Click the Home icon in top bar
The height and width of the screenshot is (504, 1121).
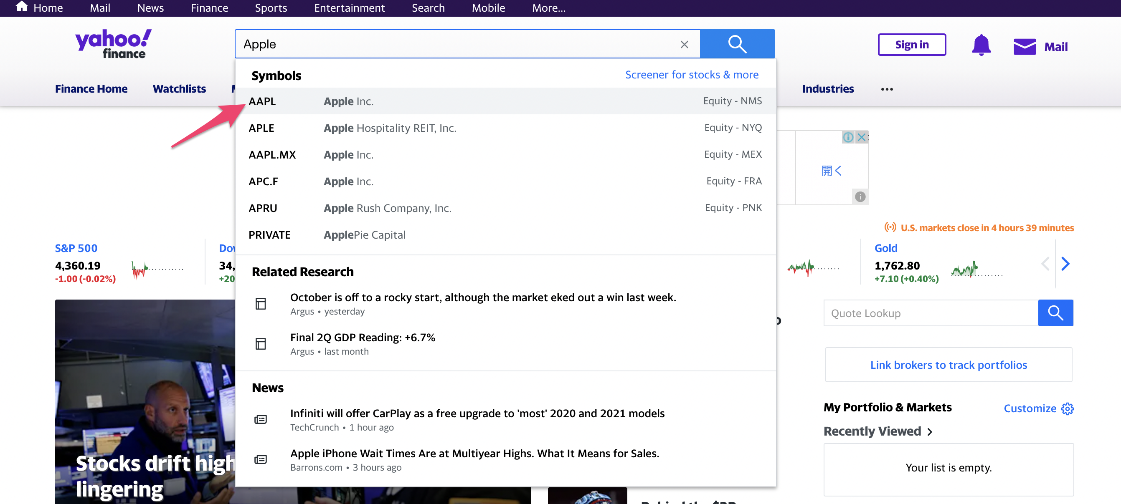click(x=21, y=7)
